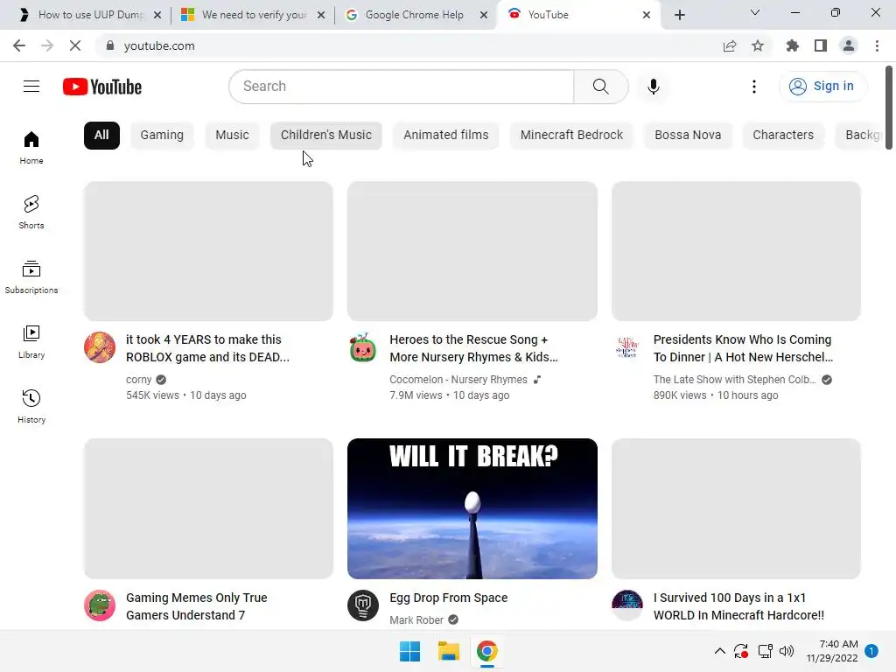Open 'I Survived 100 Days' Minecraft video
The width and height of the screenshot is (896, 672).
(x=738, y=606)
